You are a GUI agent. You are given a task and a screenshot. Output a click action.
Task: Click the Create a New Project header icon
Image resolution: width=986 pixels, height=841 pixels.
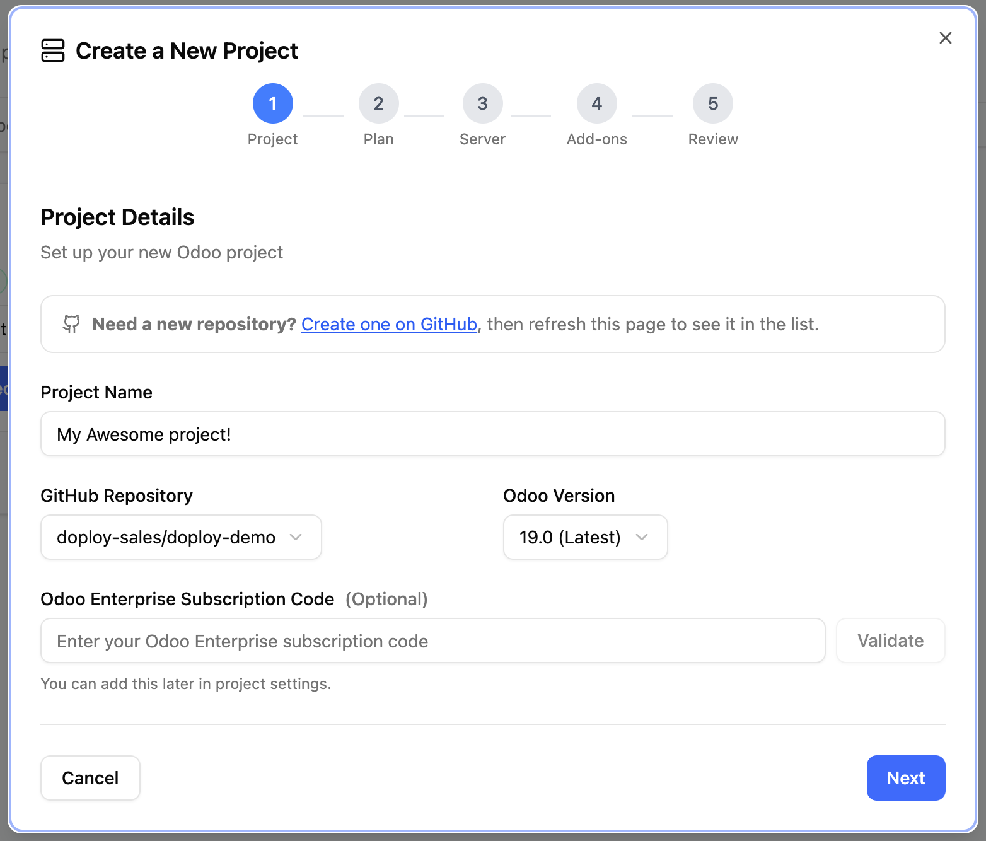[53, 50]
